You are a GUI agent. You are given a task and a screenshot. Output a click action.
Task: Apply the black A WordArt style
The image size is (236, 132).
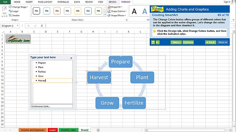point(134,12)
